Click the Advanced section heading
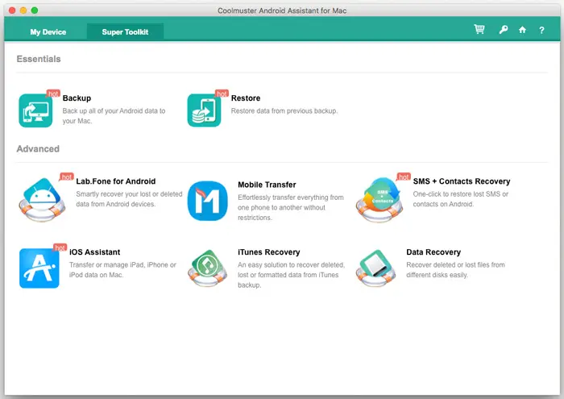Screen dimensions: 564x399 38,149
